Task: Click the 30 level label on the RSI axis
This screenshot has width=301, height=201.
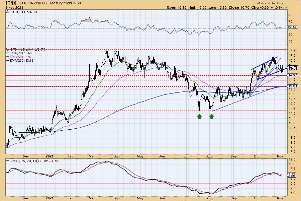Action: point(290,35)
